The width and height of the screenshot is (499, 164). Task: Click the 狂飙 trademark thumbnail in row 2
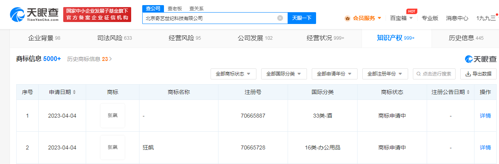point(113,147)
